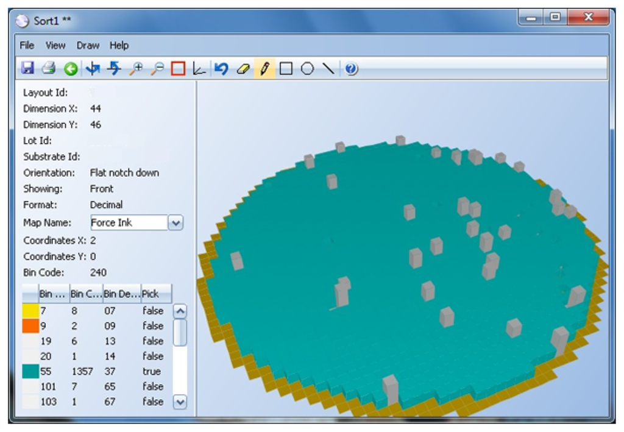This screenshot has width=624, height=432.
Task: Open the File menu
Action: tap(27, 45)
